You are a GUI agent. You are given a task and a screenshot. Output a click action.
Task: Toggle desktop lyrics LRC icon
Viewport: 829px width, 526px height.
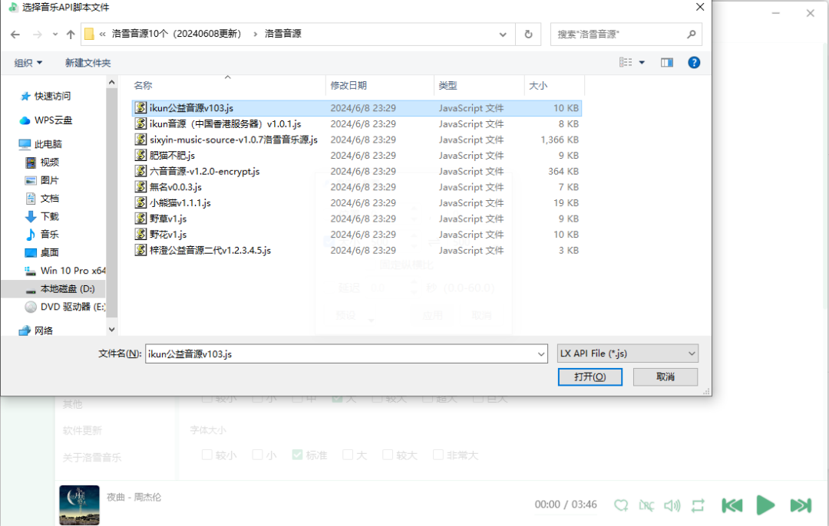point(646,505)
